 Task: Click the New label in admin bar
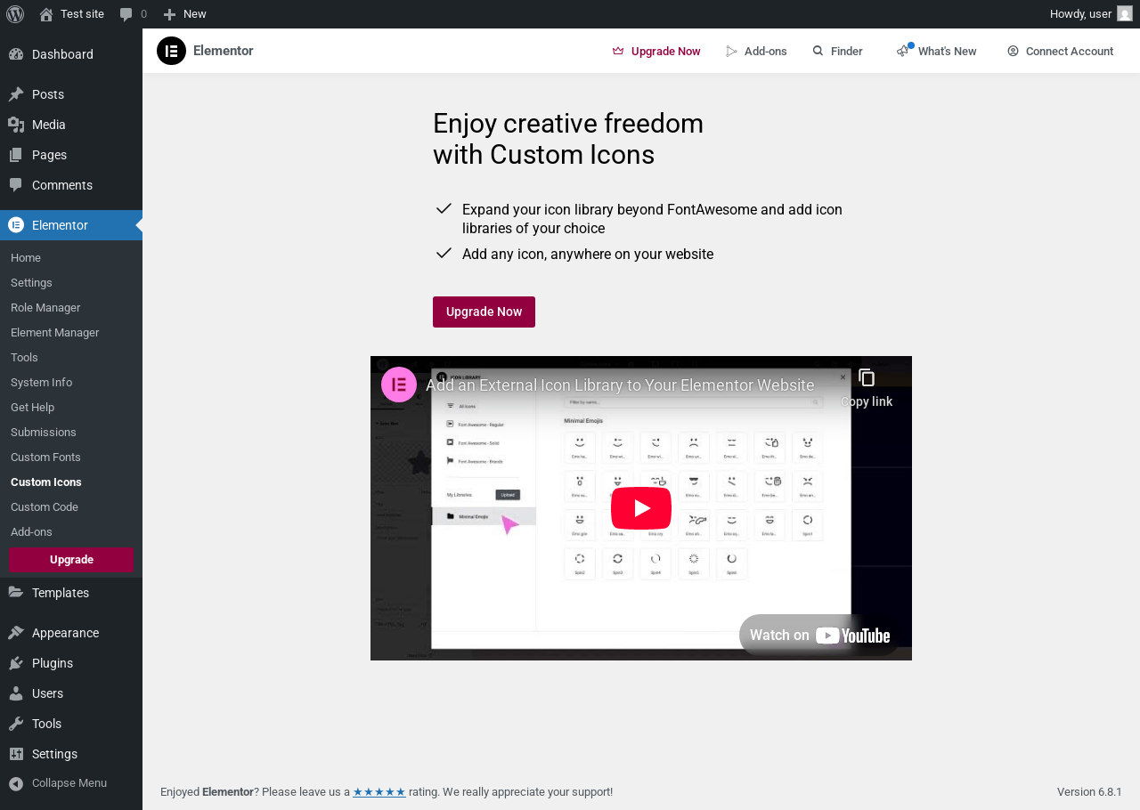click(x=195, y=14)
